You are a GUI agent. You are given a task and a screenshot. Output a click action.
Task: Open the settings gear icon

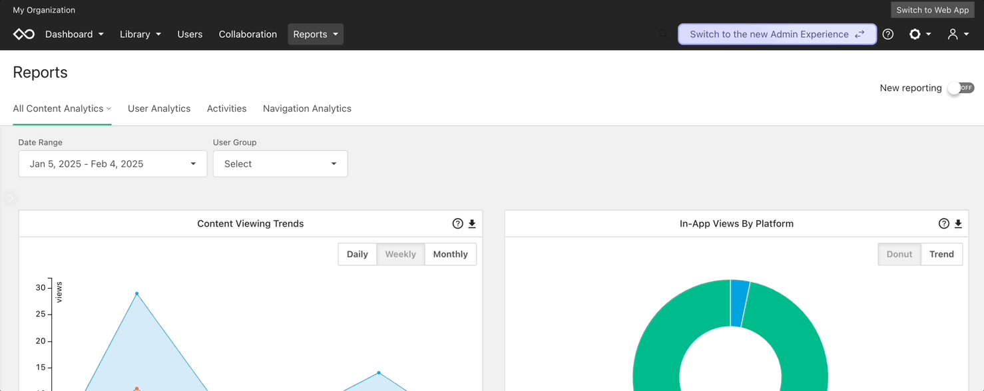(915, 34)
